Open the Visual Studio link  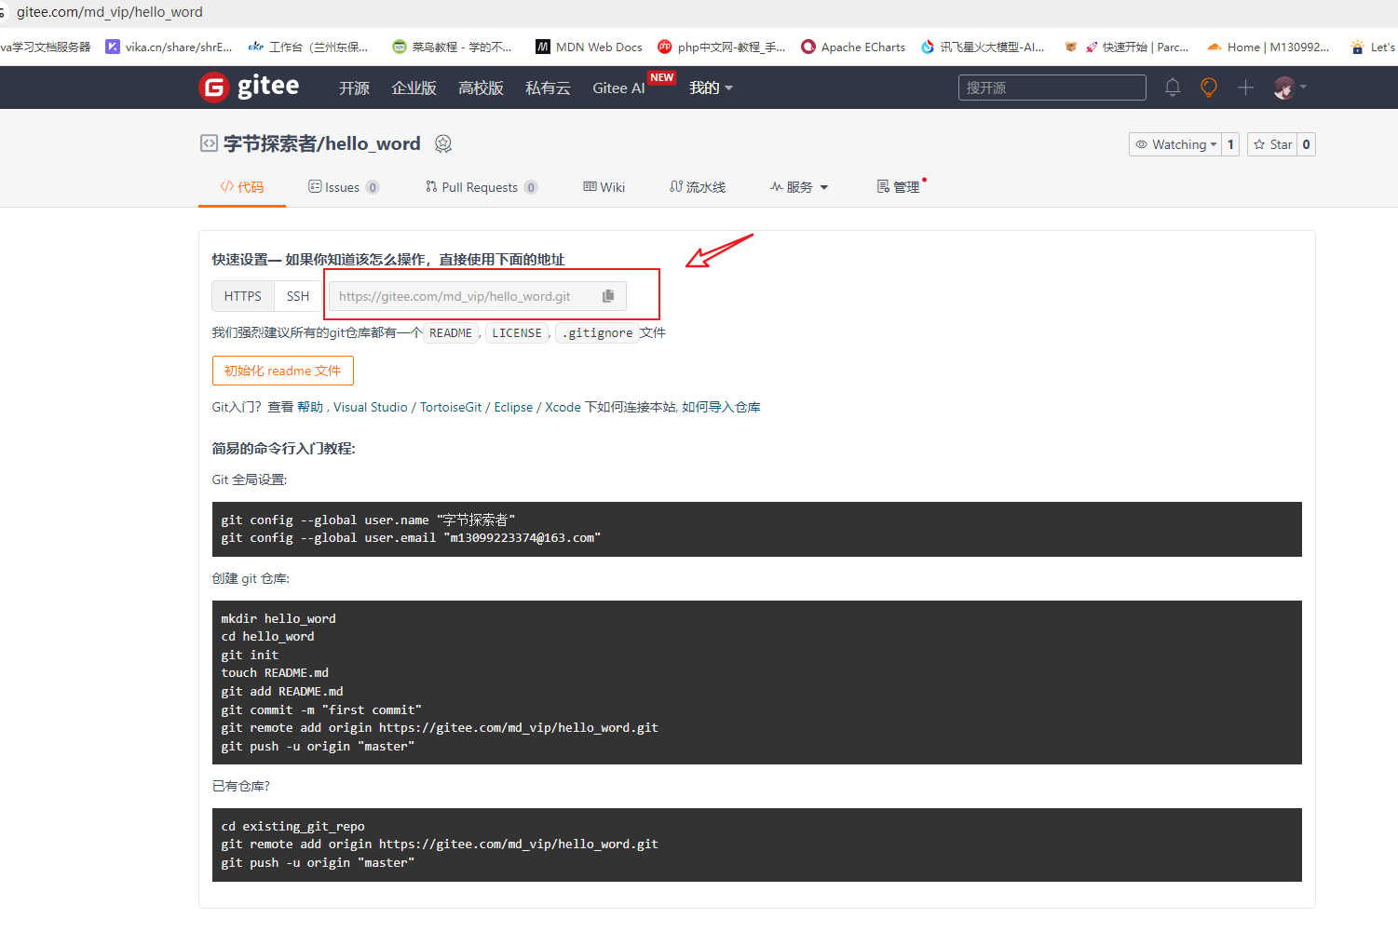(x=371, y=407)
